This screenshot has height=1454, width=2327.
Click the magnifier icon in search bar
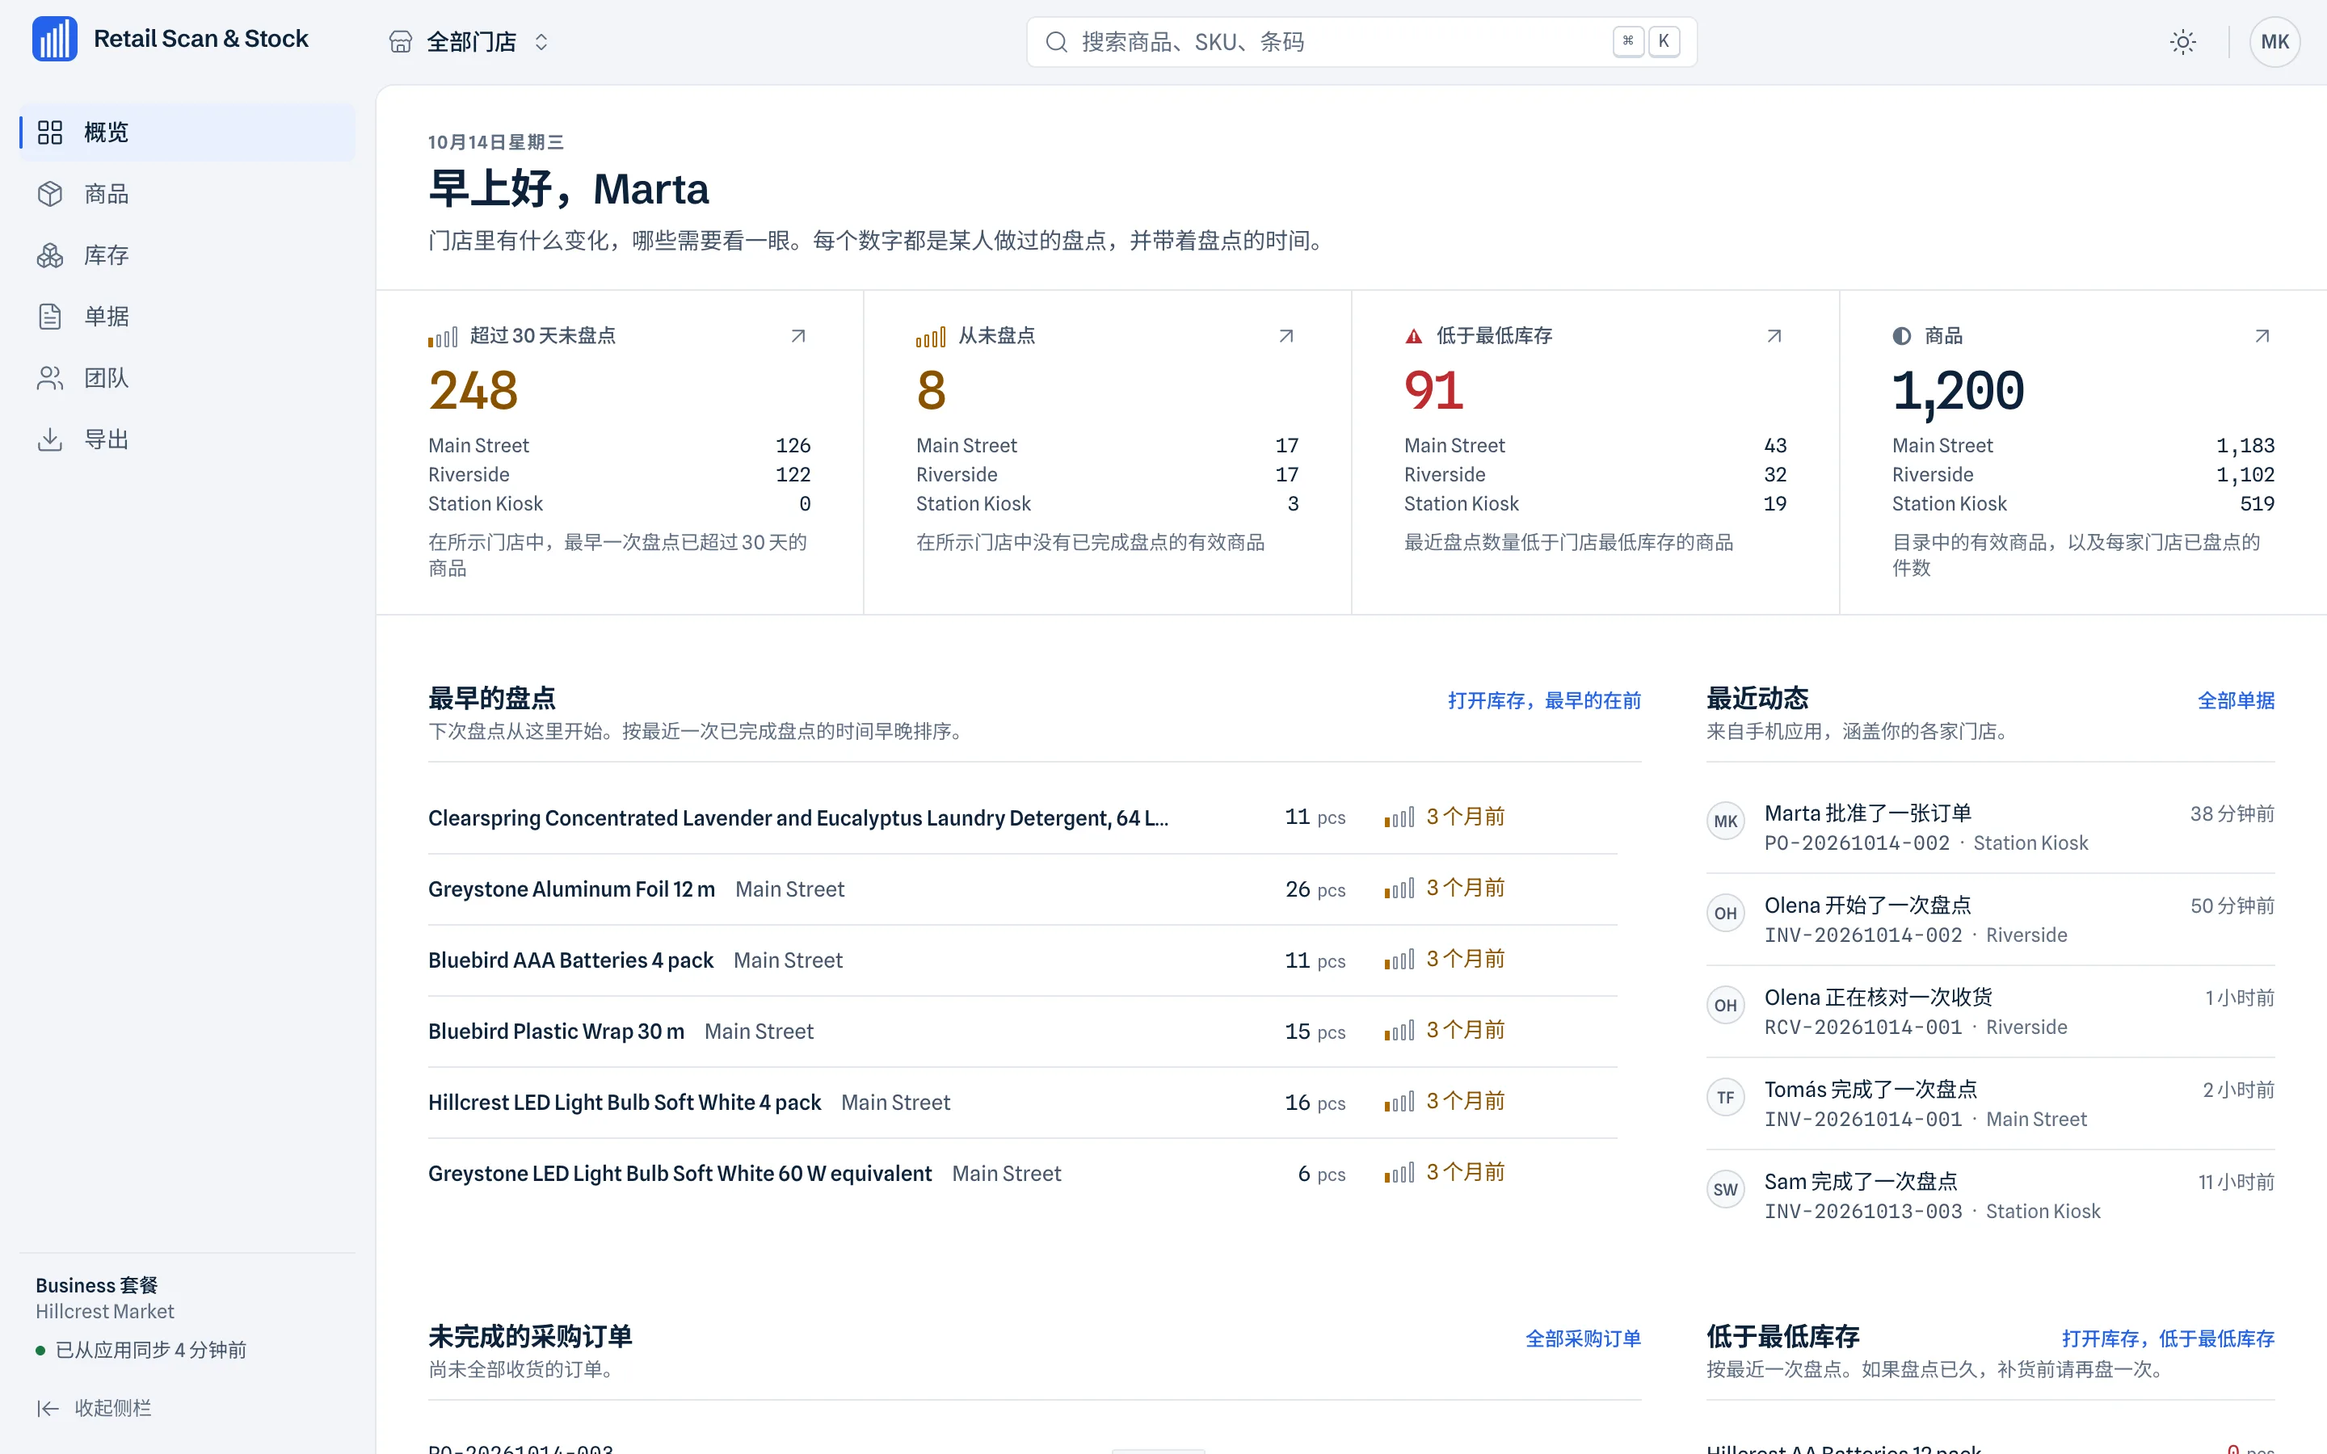1057,42
